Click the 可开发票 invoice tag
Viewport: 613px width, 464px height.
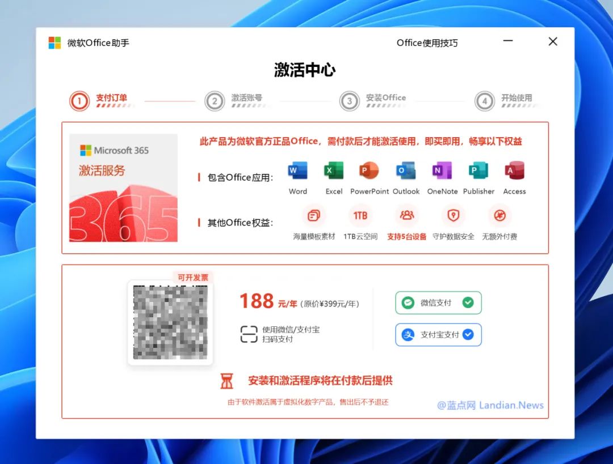coord(193,278)
